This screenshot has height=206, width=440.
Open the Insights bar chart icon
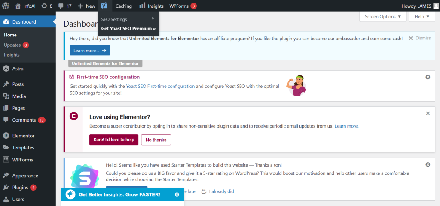pos(142,5)
